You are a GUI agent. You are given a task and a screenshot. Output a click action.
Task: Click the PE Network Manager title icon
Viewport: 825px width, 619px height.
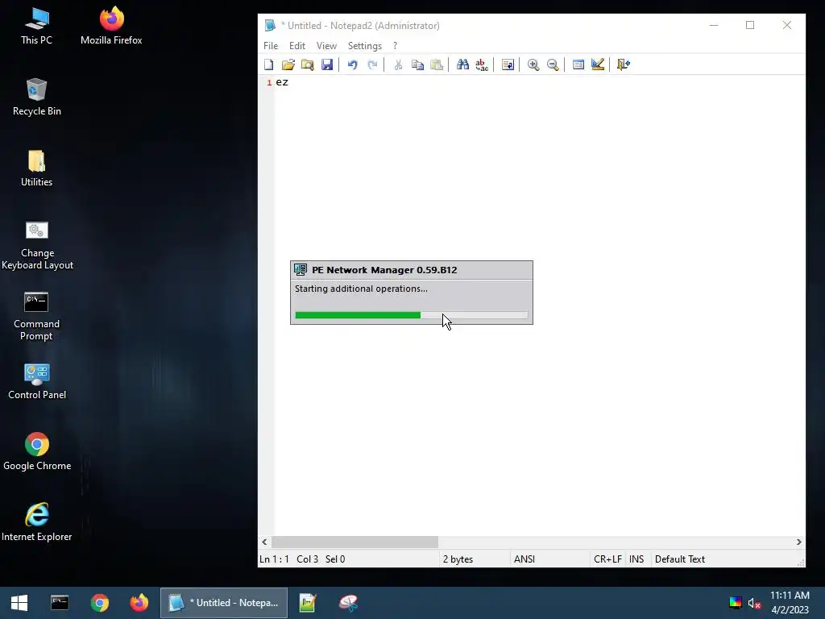pos(301,270)
